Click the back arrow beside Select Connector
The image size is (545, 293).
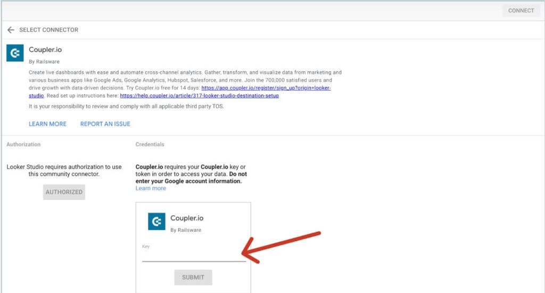[11, 30]
